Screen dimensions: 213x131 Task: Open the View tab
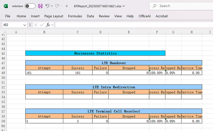pos(118,16)
